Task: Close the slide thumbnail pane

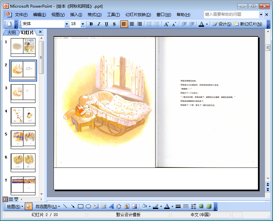Action: tap(40, 32)
